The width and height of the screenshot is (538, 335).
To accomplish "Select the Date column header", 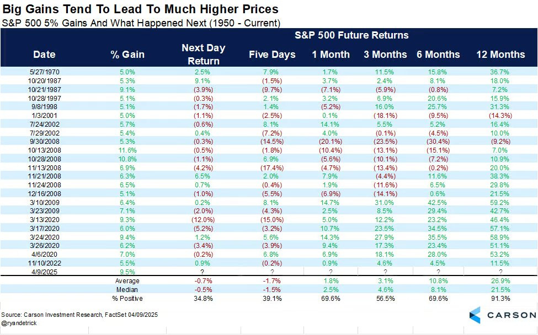I will [44, 55].
